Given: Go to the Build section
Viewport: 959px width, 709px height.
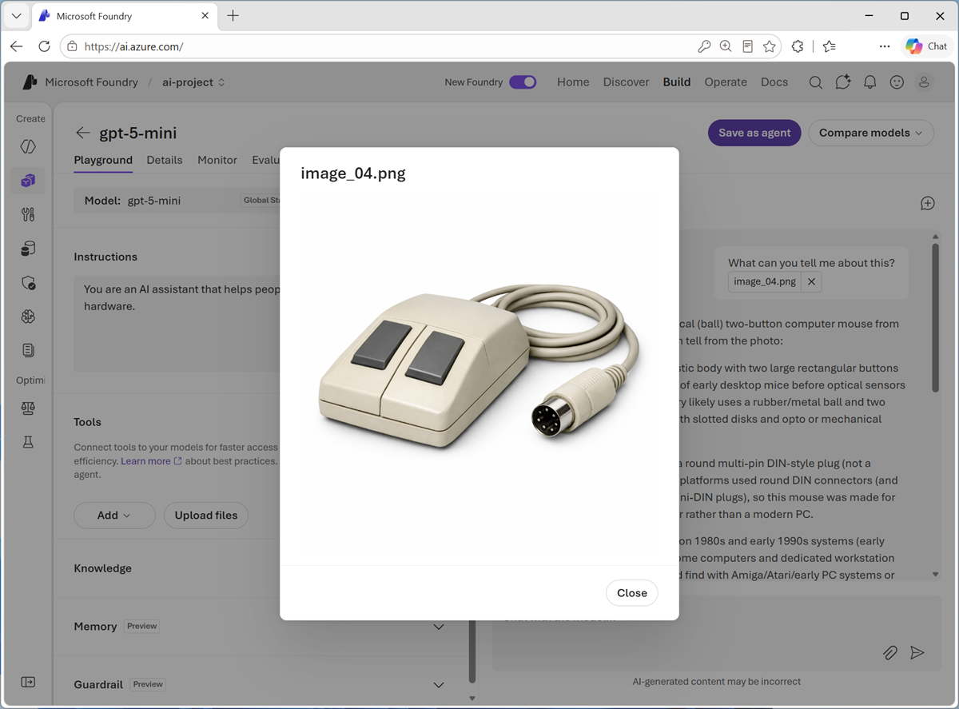Looking at the screenshot, I should tap(677, 82).
